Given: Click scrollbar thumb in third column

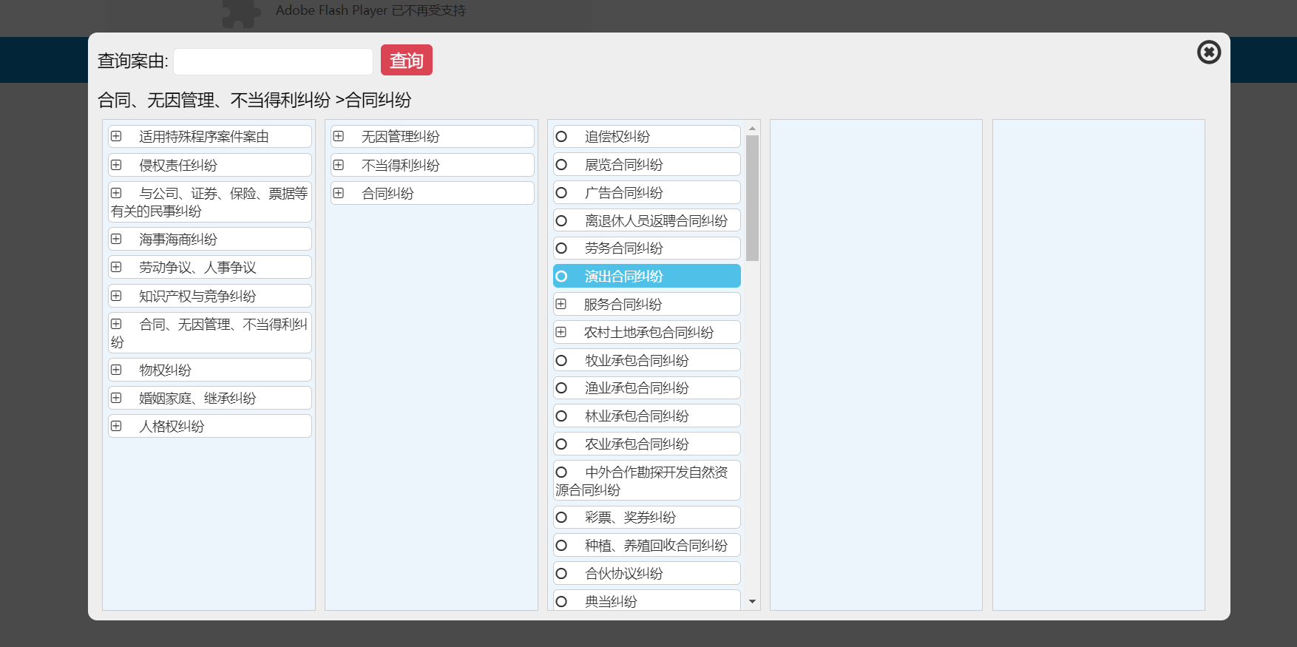Looking at the screenshot, I should [x=752, y=198].
